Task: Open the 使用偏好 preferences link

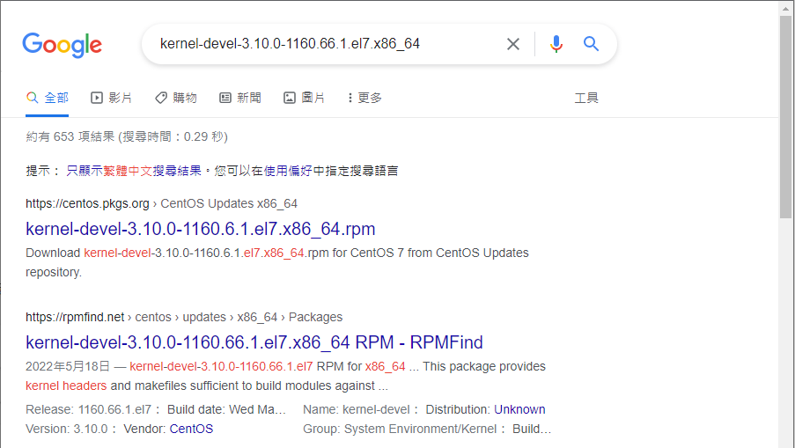Action: [x=288, y=171]
